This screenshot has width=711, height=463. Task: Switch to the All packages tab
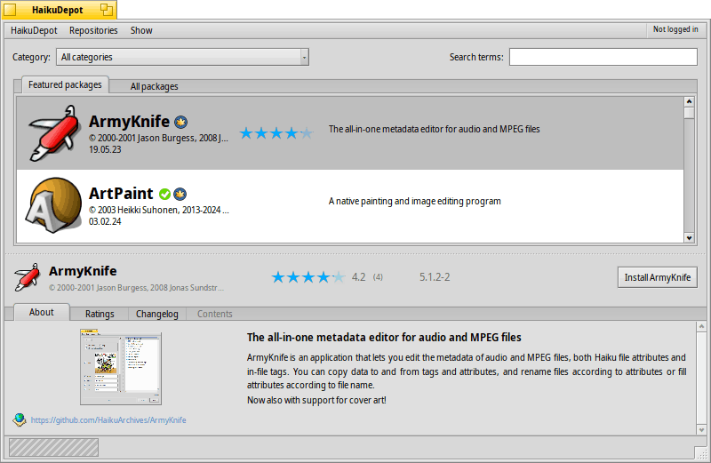[x=154, y=86]
